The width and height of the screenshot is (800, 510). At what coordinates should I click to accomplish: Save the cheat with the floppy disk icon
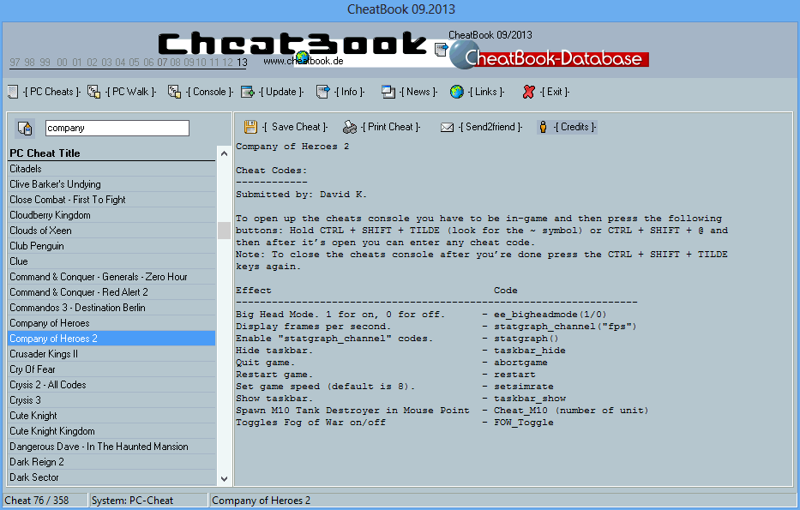coord(250,126)
